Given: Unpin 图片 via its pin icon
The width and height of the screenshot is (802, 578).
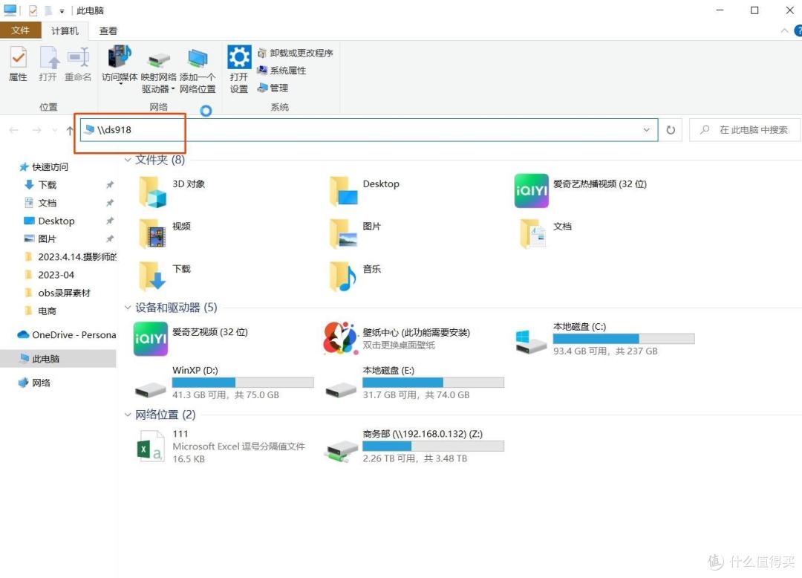Looking at the screenshot, I should click(109, 239).
